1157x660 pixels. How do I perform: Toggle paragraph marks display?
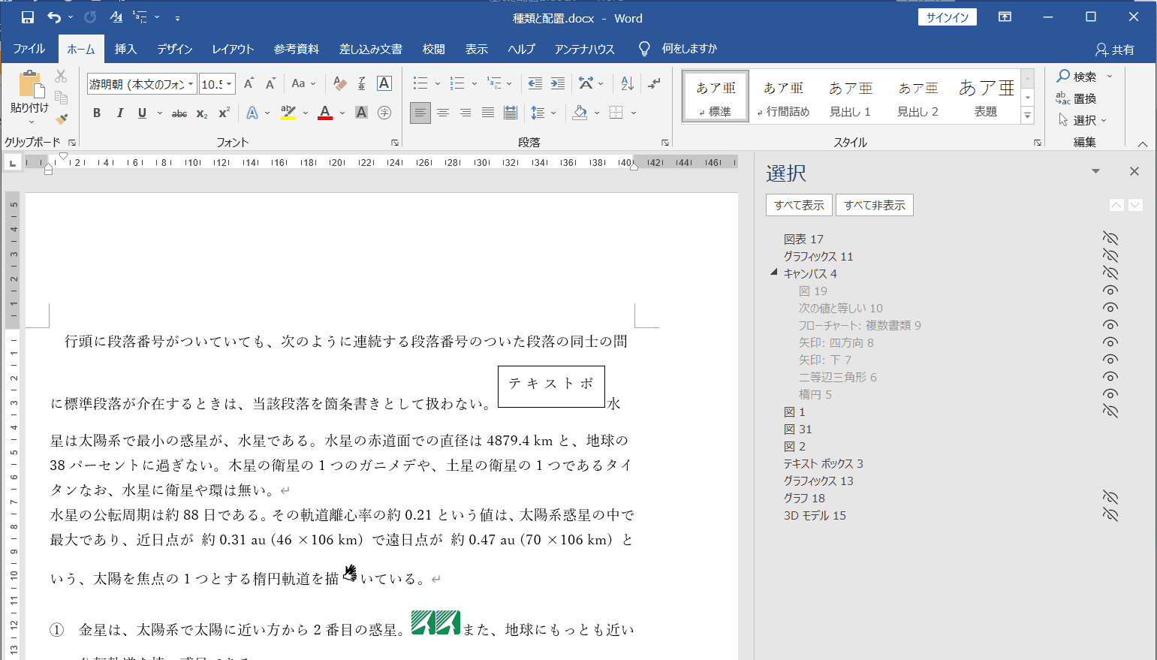655,83
